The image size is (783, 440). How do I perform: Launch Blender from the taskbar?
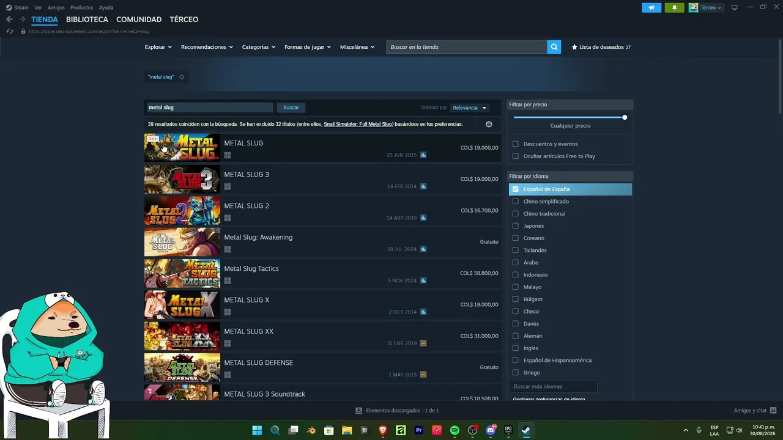[311, 430]
